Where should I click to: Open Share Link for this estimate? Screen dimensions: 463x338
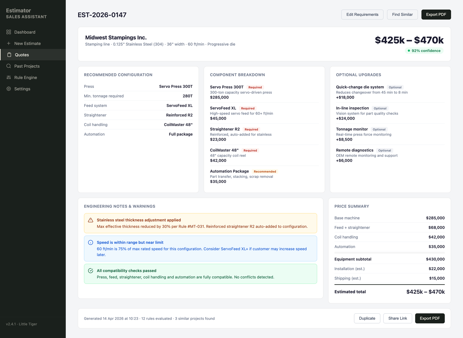click(398, 318)
